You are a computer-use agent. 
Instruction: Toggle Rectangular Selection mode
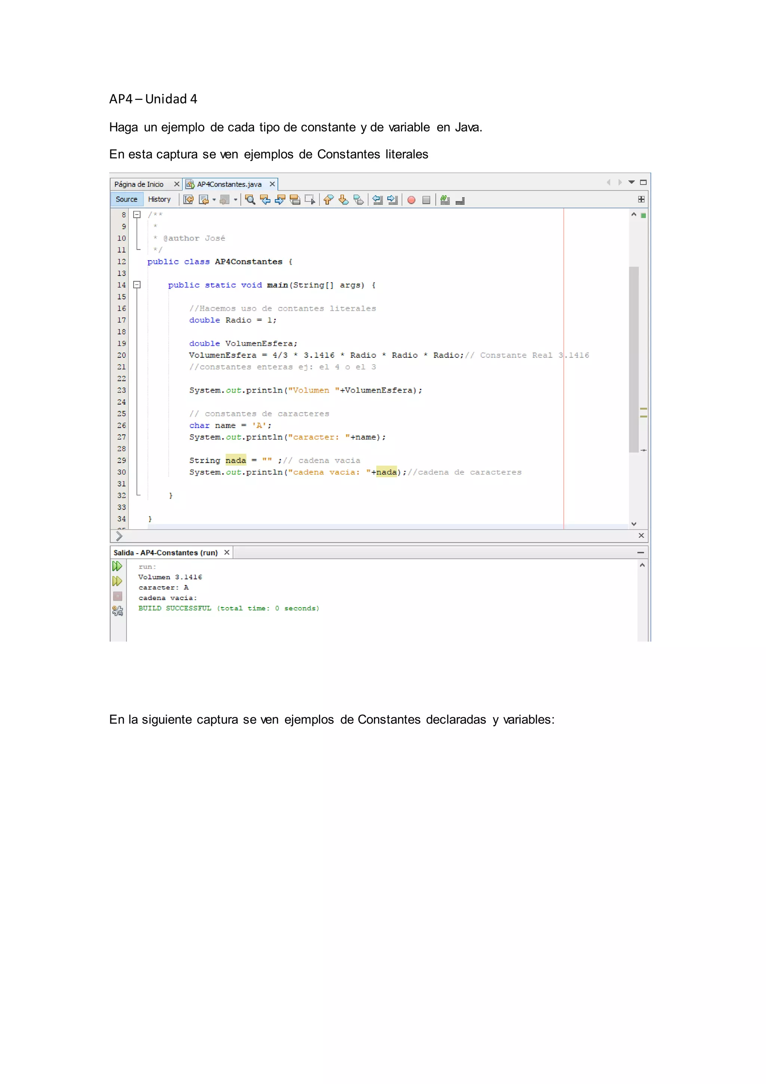tap(310, 200)
